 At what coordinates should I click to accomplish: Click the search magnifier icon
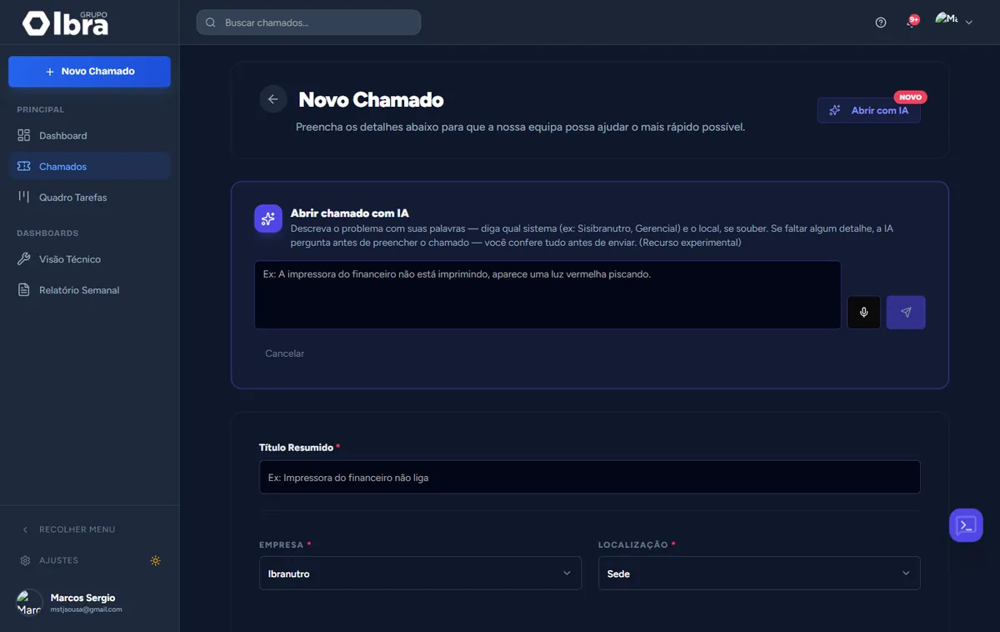click(211, 23)
